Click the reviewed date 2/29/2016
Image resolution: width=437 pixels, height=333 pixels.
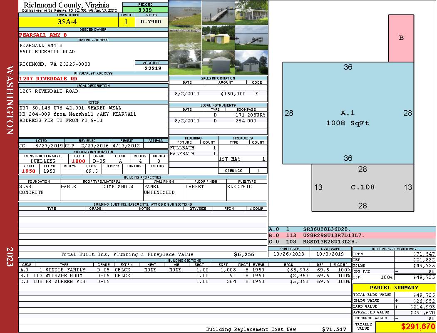94,145
